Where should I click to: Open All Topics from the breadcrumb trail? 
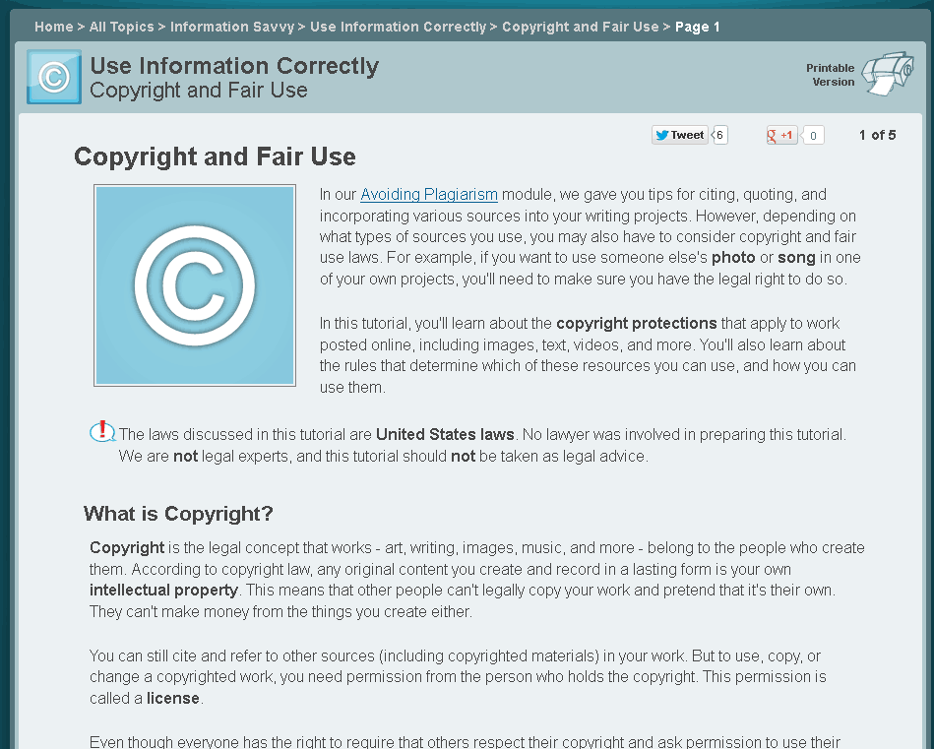click(121, 28)
